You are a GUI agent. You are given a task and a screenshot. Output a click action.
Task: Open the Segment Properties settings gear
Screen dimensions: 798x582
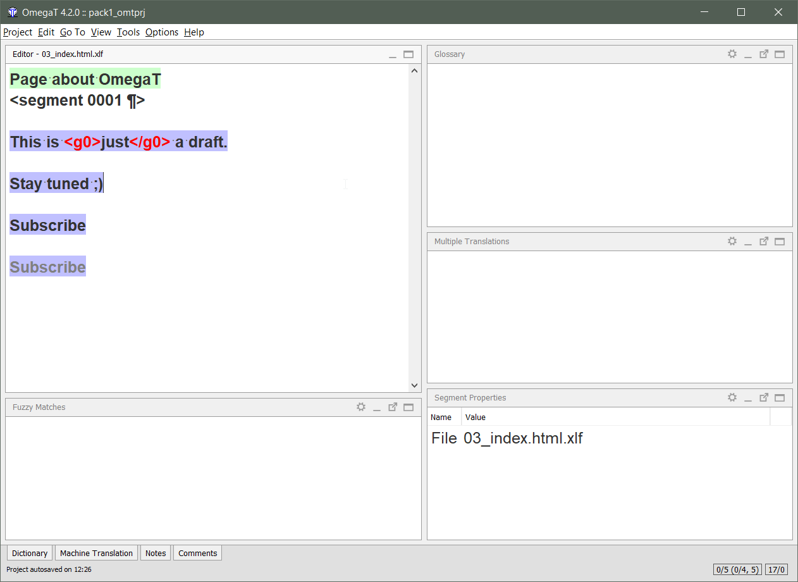pos(732,397)
